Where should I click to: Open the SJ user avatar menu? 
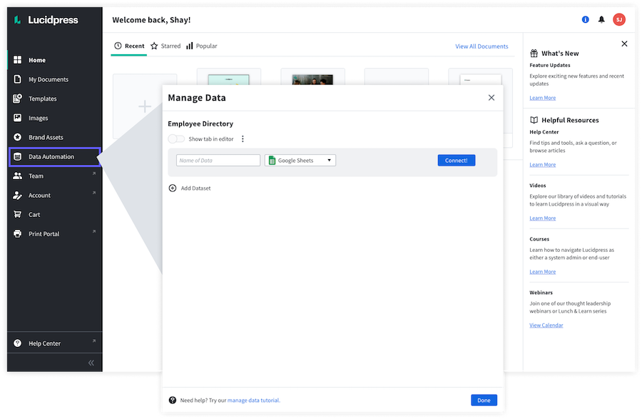pyautogui.click(x=618, y=19)
